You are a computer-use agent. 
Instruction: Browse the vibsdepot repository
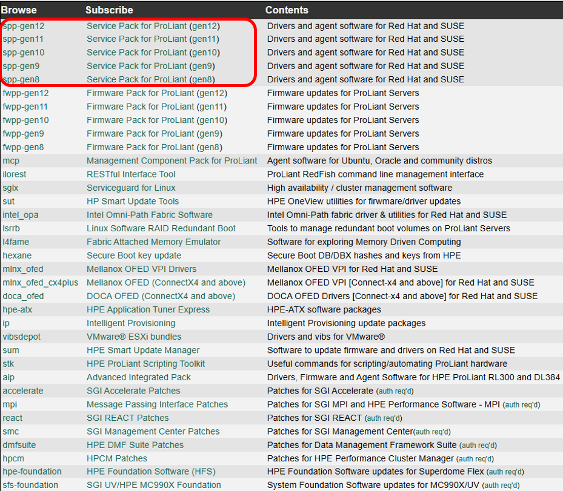pos(22,337)
